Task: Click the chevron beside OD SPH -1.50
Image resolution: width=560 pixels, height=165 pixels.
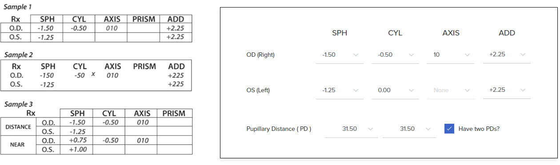Action: click(356, 55)
